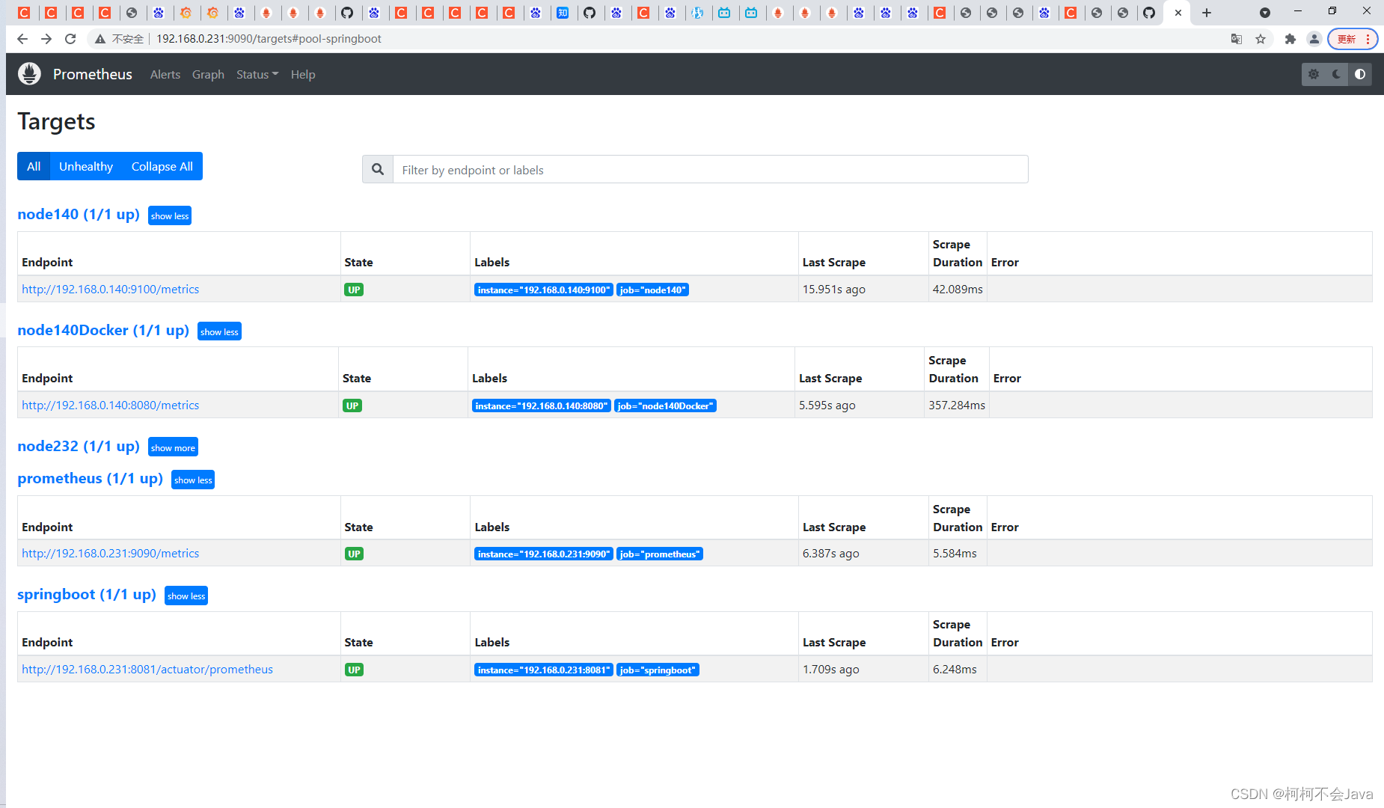Collapse springboot pool with show less
The width and height of the screenshot is (1384, 808).
coord(186,596)
